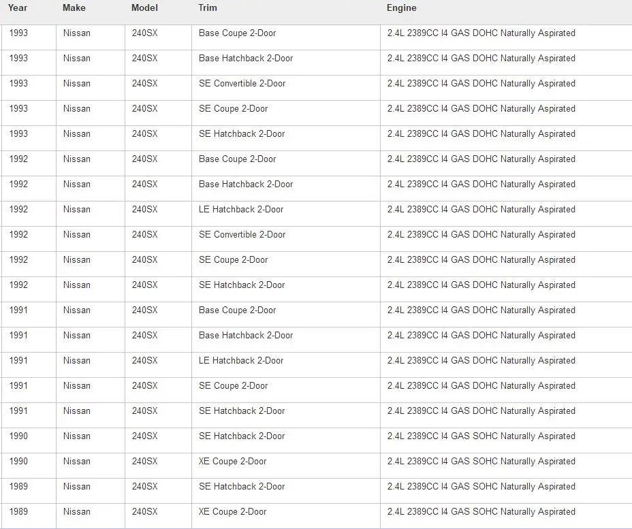Click DOHC engine text in 1991 SE Hatchback row
632x529 pixels.
tap(481, 411)
